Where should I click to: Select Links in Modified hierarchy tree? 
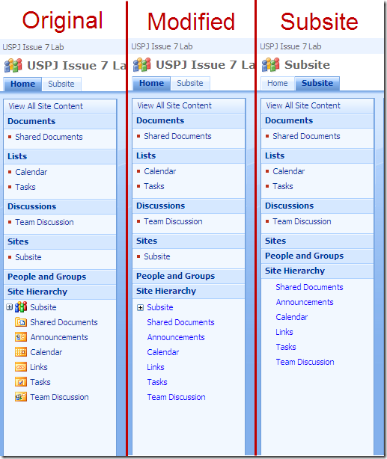(x=156, y=367)
